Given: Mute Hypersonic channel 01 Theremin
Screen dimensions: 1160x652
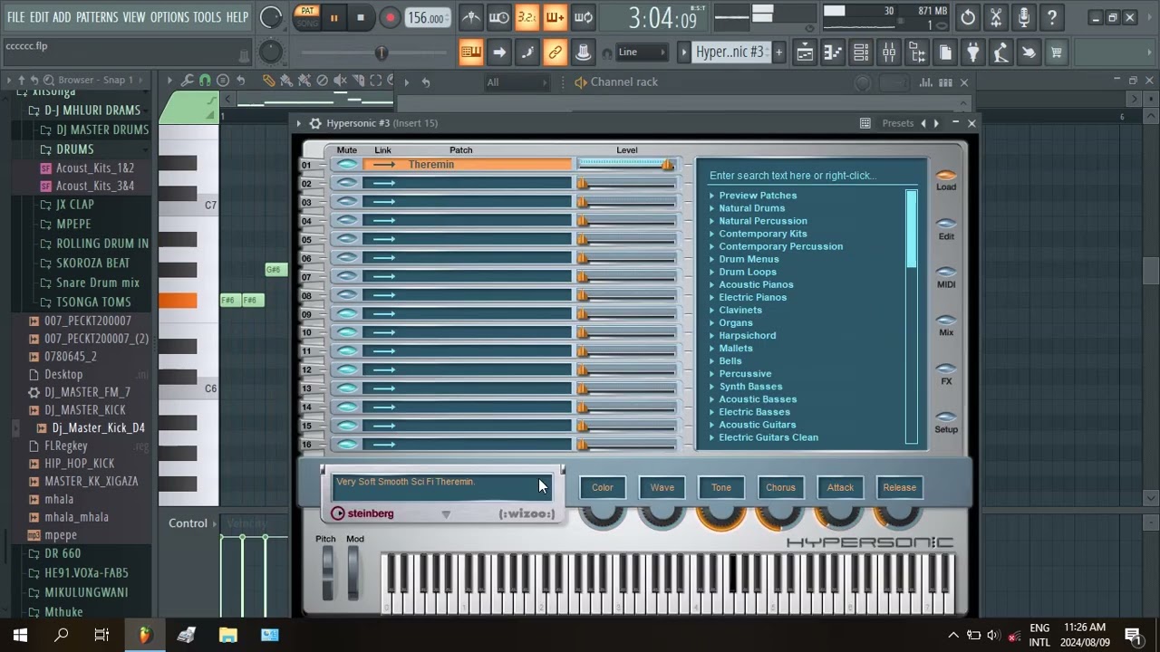Looking at the screenshot, I should (346, 165).
